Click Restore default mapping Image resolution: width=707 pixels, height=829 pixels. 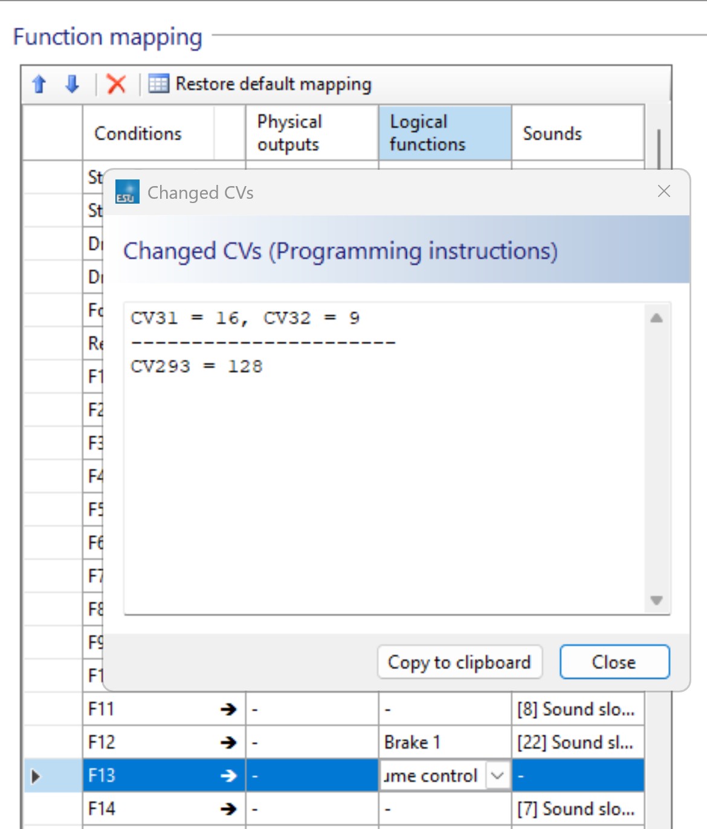point(260,84)
